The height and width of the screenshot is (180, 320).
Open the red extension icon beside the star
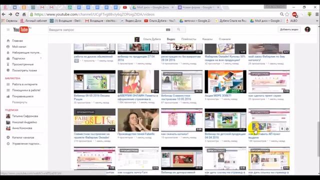pos(294,14)
